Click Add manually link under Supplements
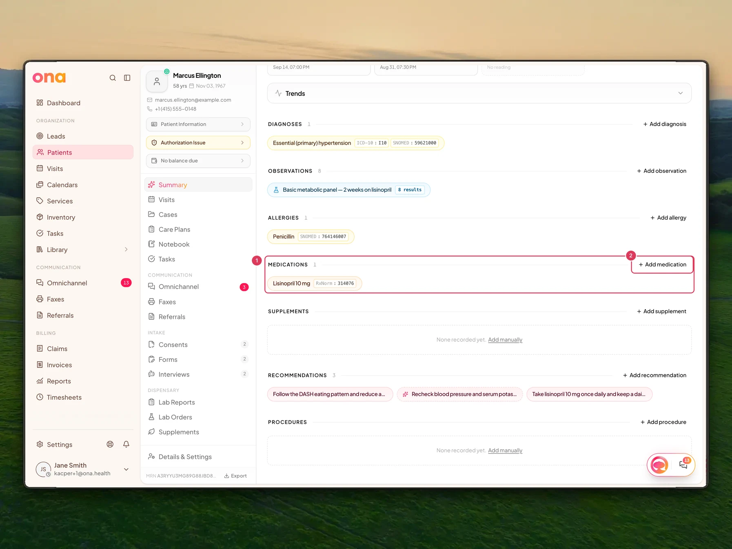The width and height of the screenshot is (732, 549). [505, 340]
